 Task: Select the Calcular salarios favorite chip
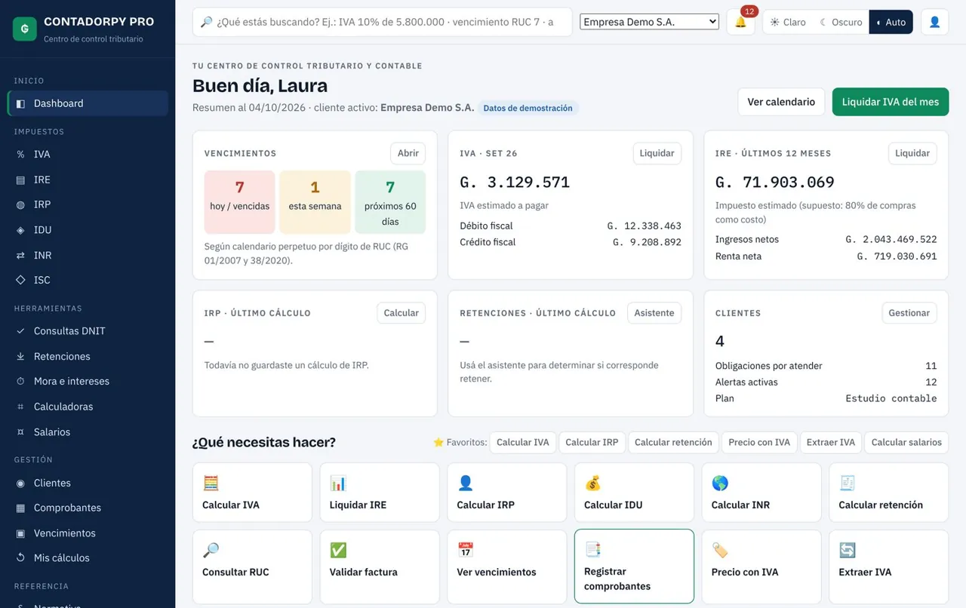[906, 442]
